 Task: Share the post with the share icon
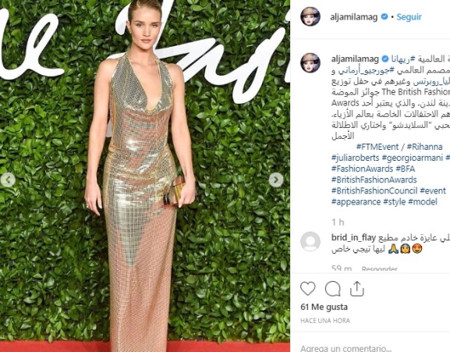(357, 289)
